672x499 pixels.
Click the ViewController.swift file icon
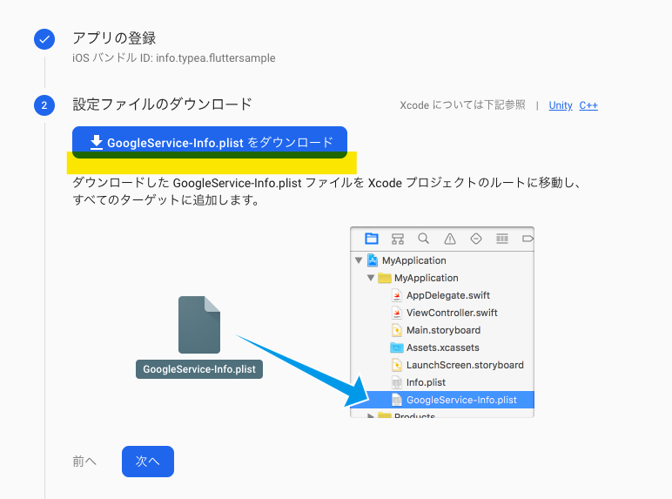[397, 313]
